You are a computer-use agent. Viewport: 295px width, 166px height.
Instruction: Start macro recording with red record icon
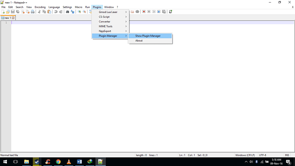(x=144, y=12)
